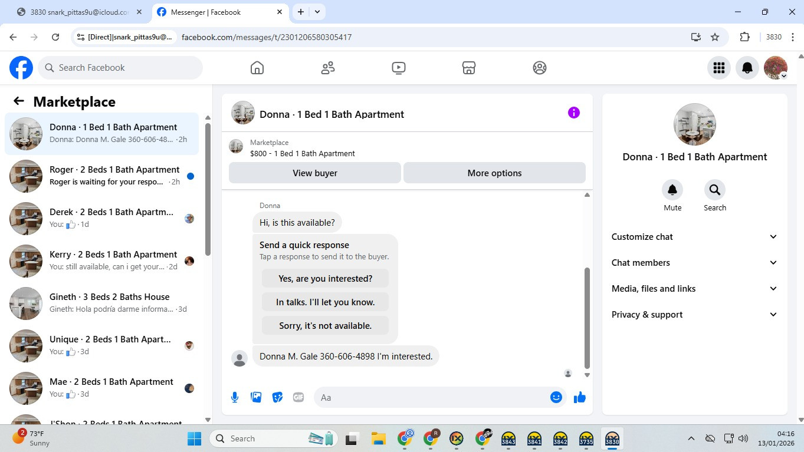Viewport: 804px width, 452px height.
Task: Open the notifications bell in header
Action: [x=747, y=68]
